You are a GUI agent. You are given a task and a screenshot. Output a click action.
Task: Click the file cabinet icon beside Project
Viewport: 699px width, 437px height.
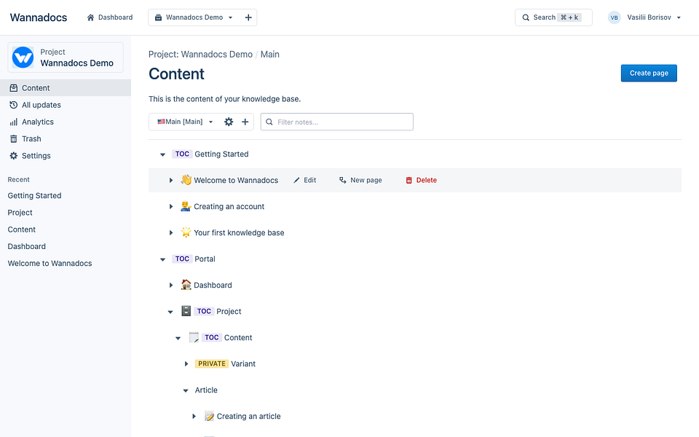(186, 311)
